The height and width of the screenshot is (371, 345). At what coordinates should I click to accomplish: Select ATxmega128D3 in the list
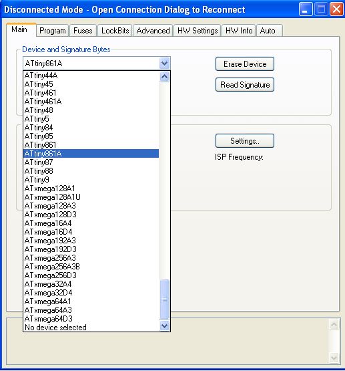point(91,215)
